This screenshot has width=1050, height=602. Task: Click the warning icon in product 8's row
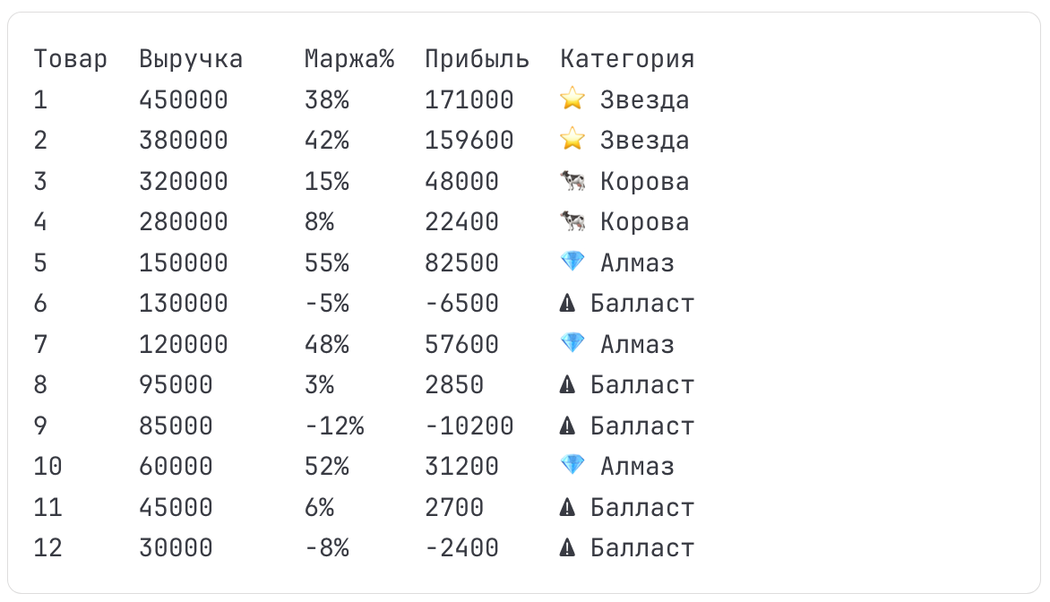[x=567, y=384]
